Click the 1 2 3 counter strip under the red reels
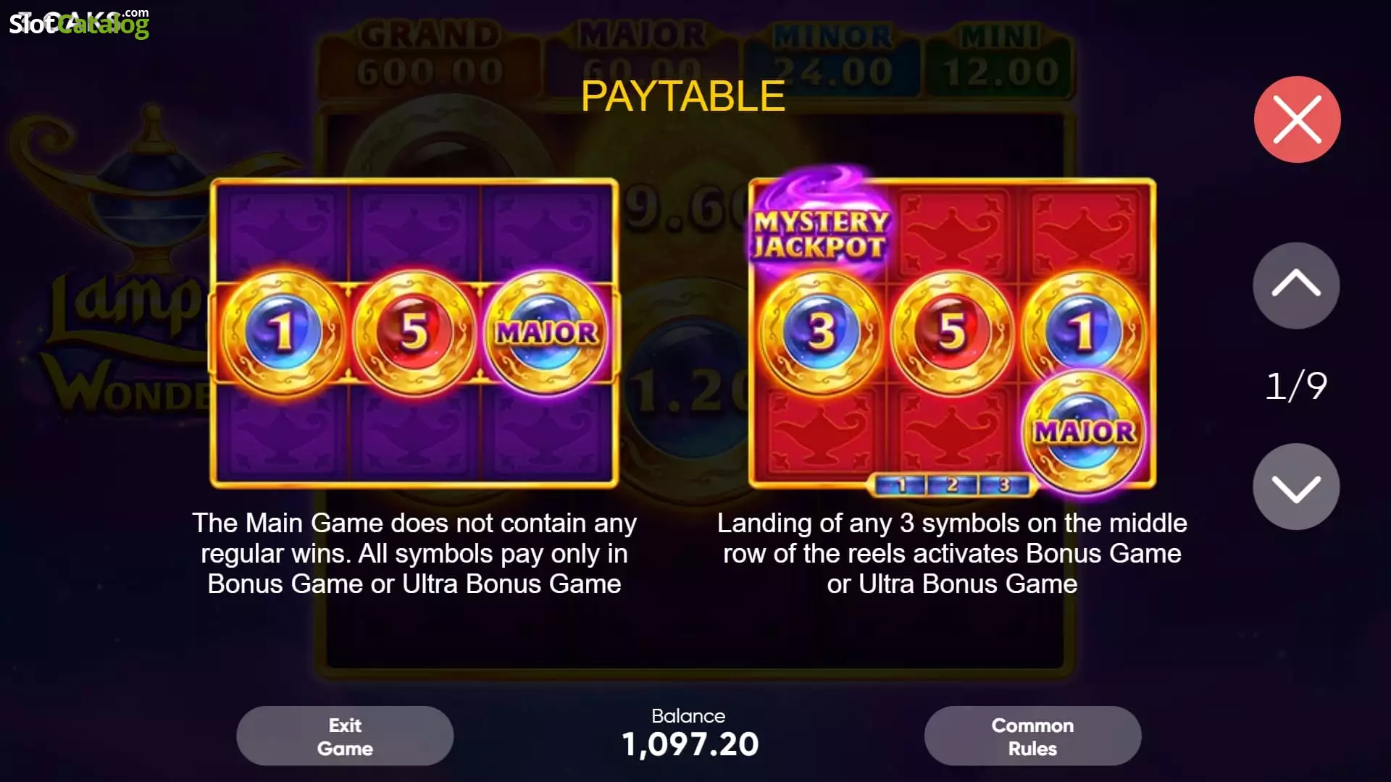 [x=952, y=485]
